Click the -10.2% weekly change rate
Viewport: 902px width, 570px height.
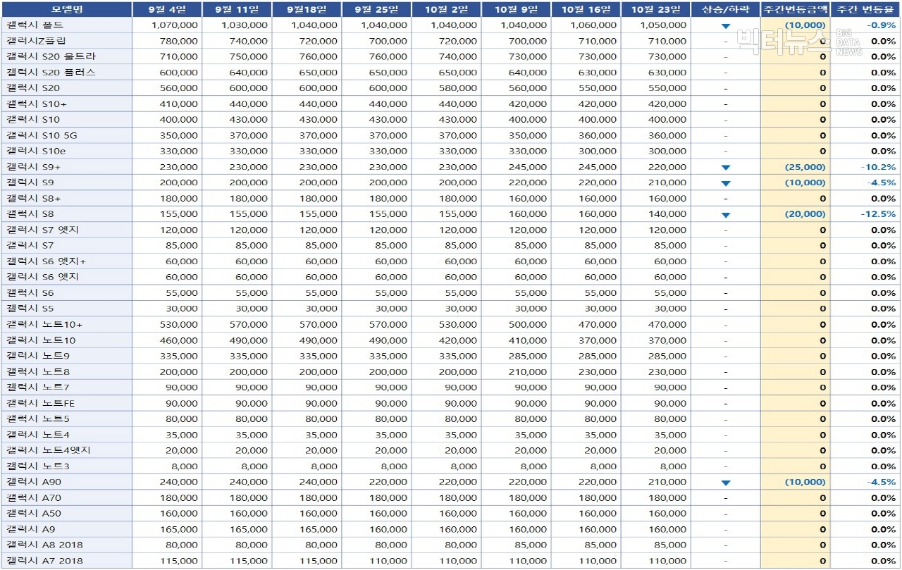879,168
